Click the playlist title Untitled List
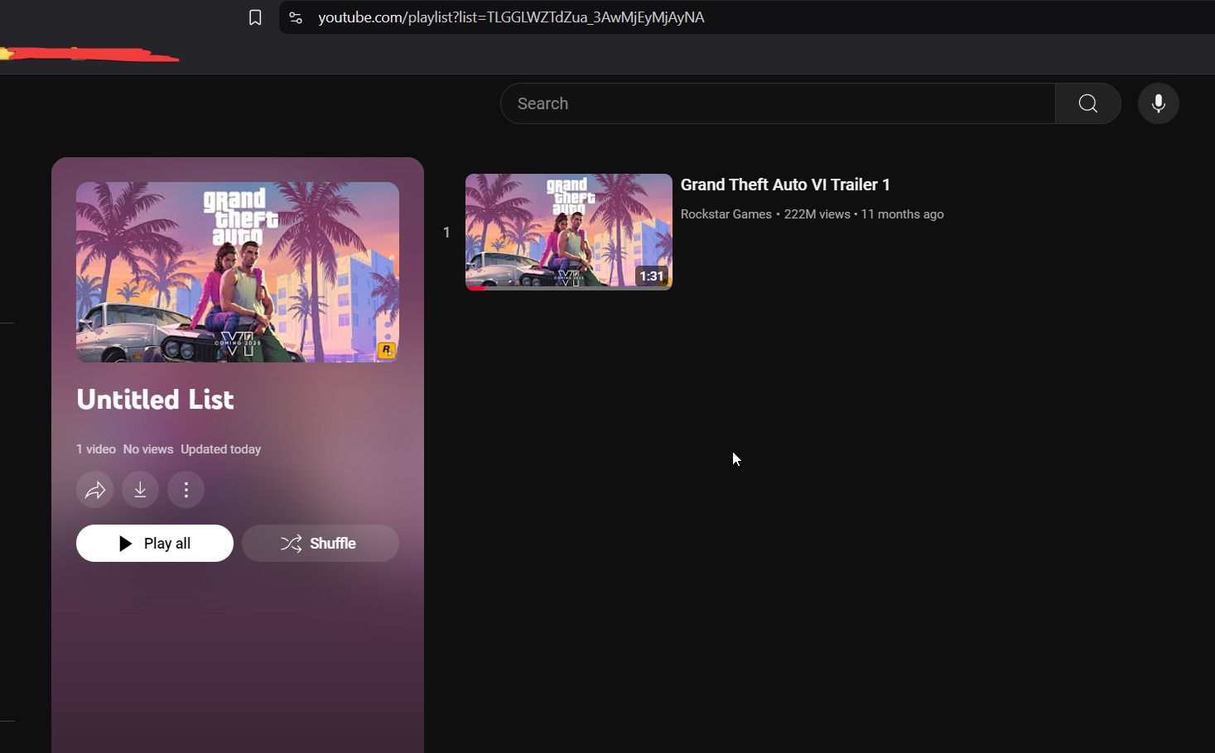Image resolution: width=1215 pixels, height=753 pixels. click(154, 400)
